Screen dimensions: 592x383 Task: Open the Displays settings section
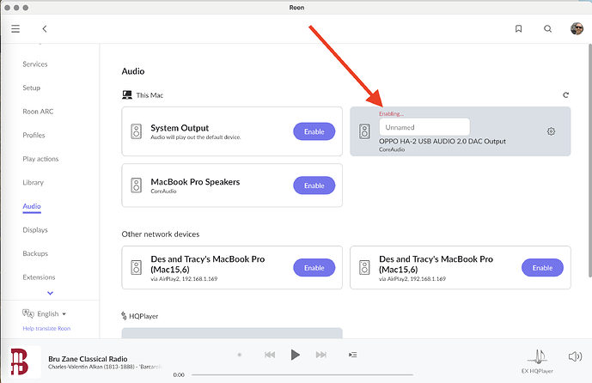(x=35, y=230)
